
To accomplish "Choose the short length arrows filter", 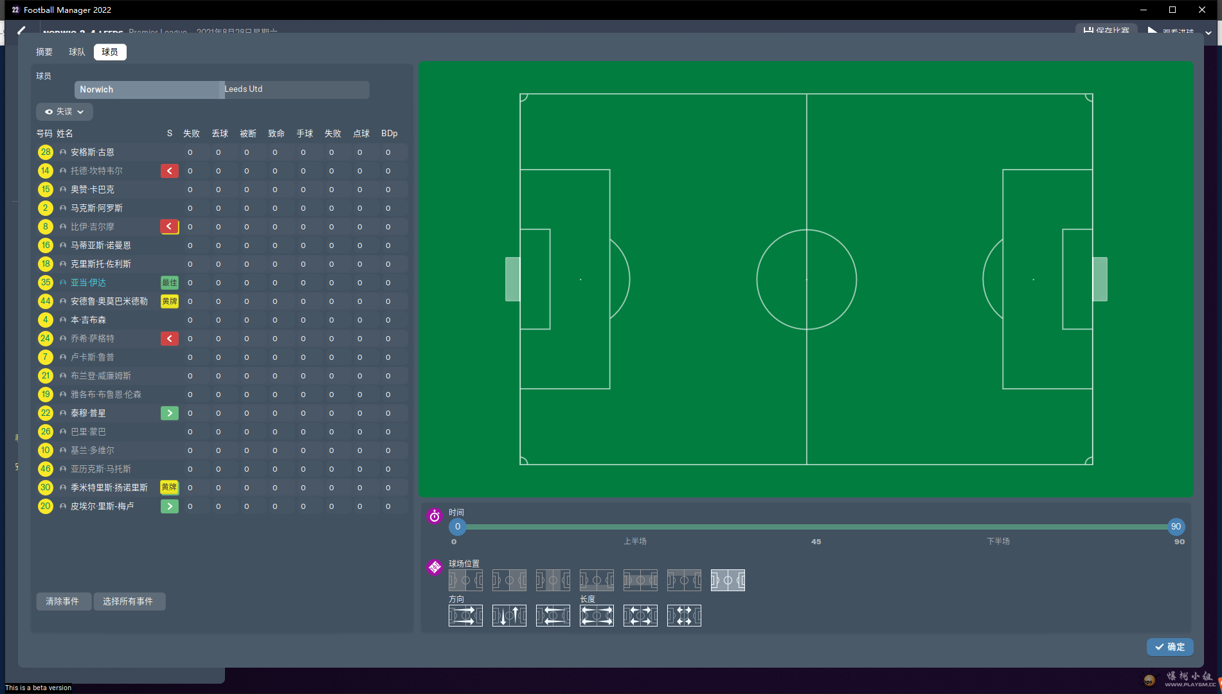I will tap(684, 616).
